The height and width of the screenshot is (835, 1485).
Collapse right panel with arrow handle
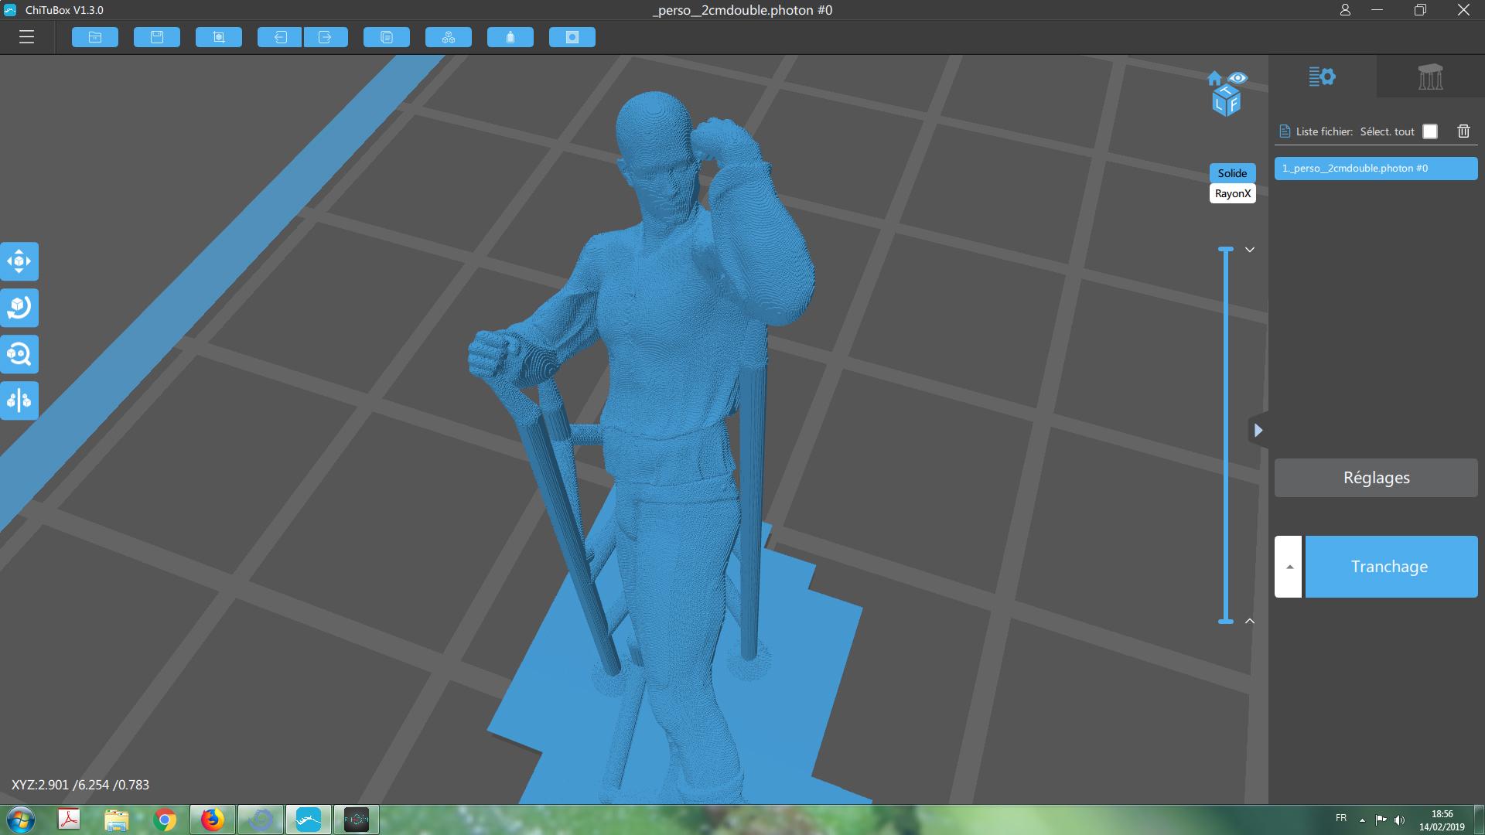pos(1258,430)
